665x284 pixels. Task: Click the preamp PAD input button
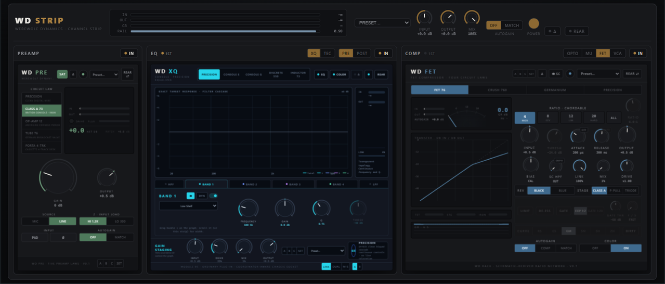tap(35, 237)
